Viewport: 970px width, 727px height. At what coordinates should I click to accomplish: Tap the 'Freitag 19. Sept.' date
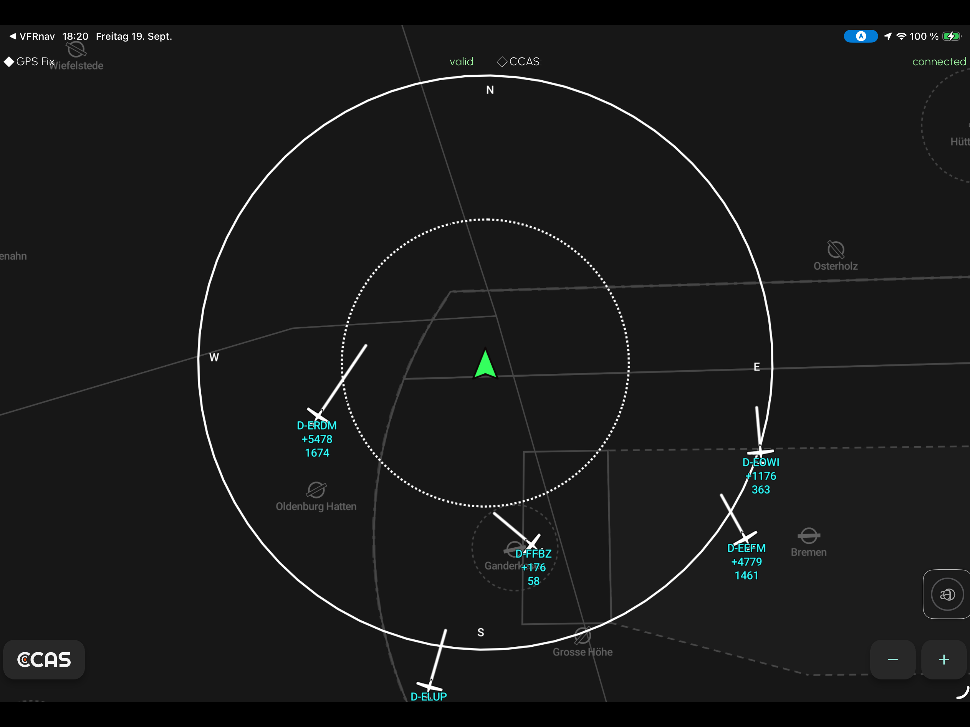coord(134,37)
